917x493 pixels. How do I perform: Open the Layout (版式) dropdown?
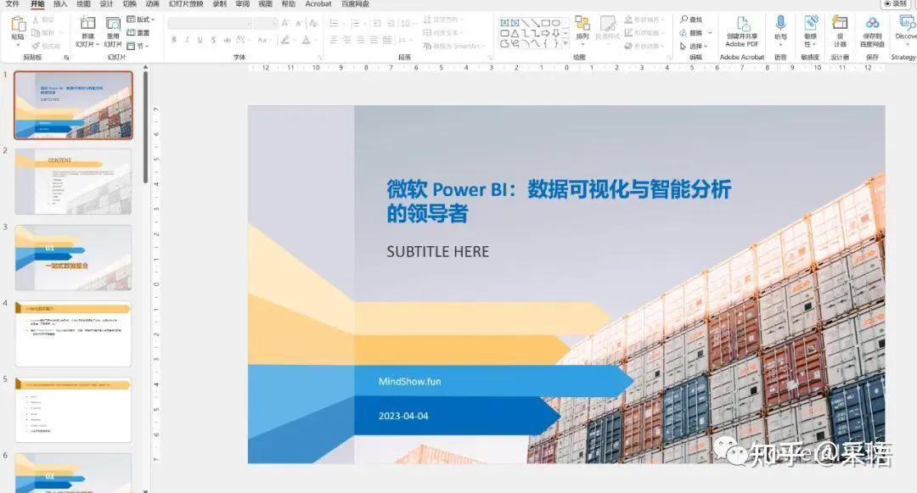coord(138,20)
